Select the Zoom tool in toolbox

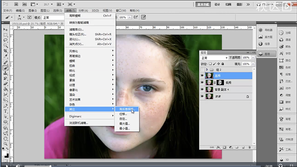pos(6,144)
